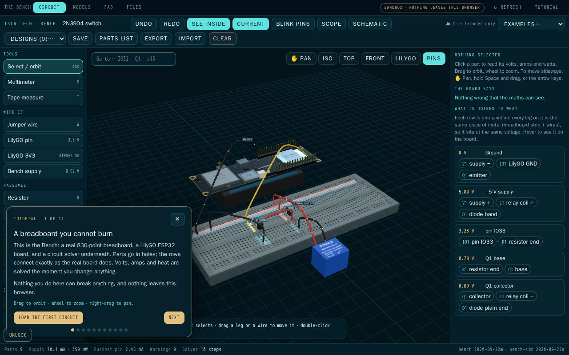
Task: Add a Resistor part
Action: 43,198
